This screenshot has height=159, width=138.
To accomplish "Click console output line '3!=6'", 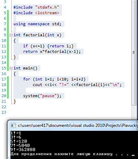I will (x=16, y=137).
